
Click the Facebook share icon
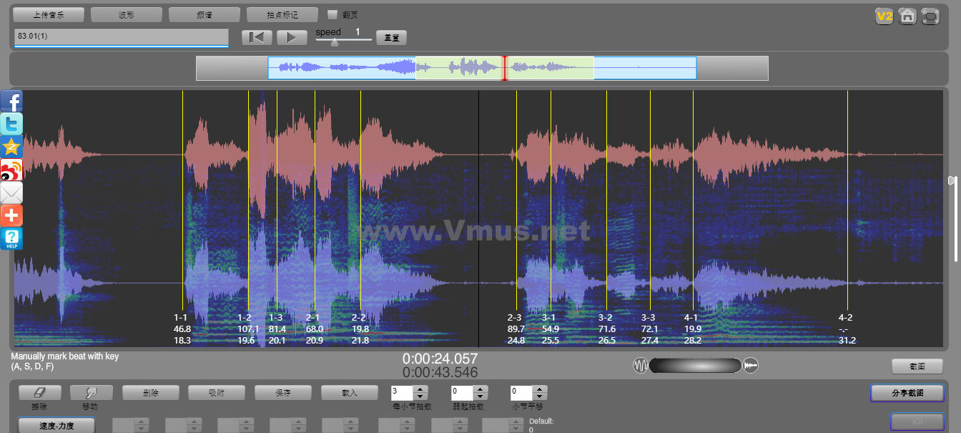tap(11, 101)
